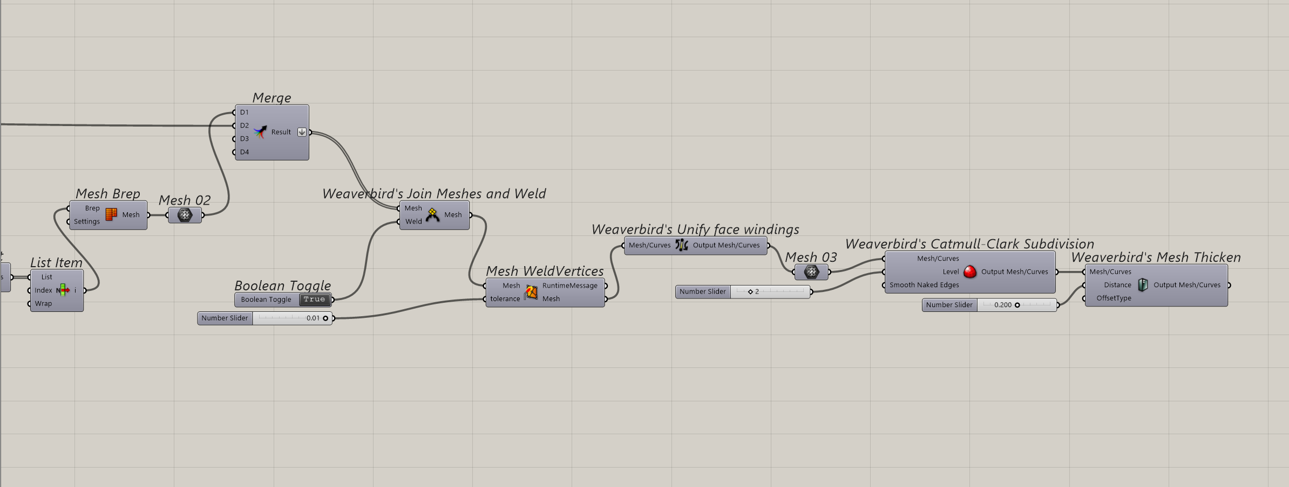Toggle the Boolean Toggle True value

tap(315, 300)
